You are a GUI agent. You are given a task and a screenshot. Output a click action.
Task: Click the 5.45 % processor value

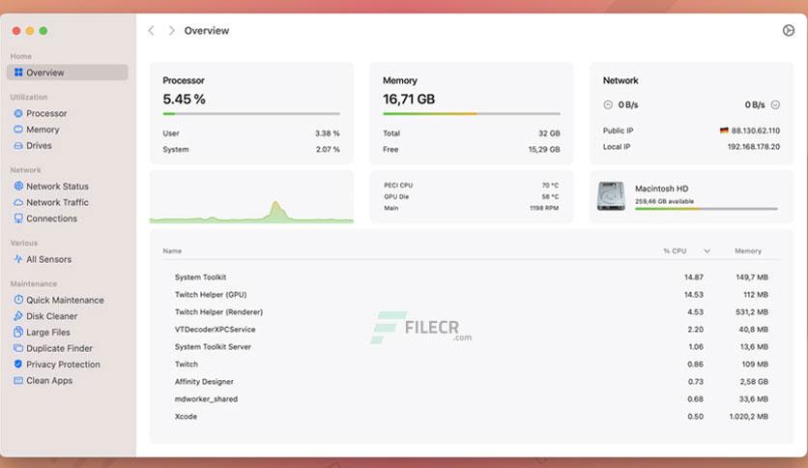184,99
